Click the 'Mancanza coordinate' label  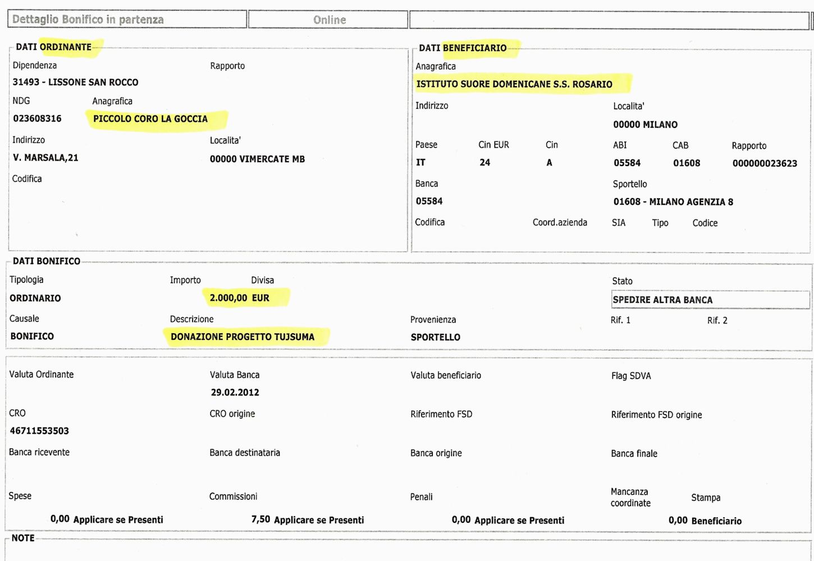click(x=630, y=498)
